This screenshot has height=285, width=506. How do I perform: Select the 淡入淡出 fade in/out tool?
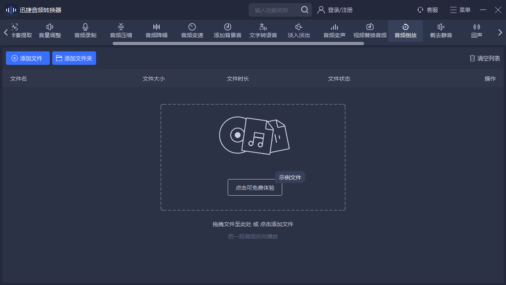[x=299, y=31]
